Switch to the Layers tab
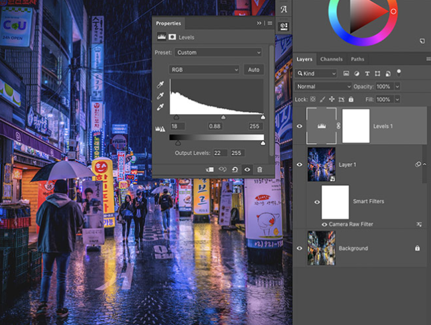 [x=304, y=59]
